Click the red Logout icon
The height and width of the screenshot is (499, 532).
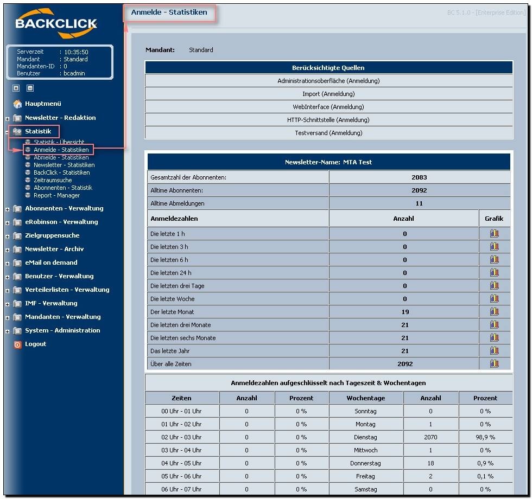[17, 344]
